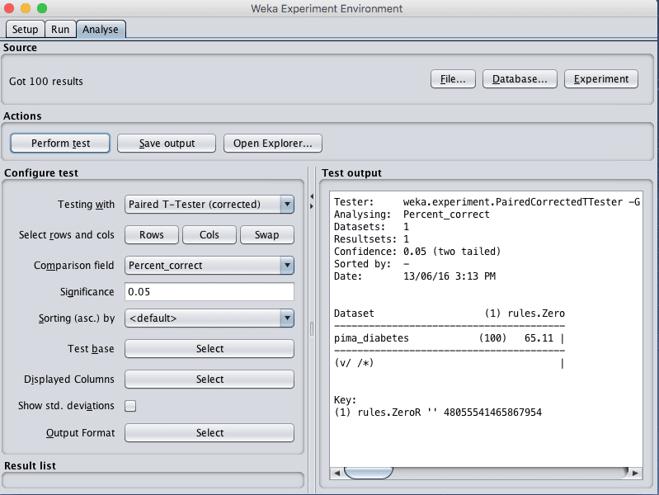Open the Testing with dropdown
Screen dimensions: 659x495
[209, 205]
